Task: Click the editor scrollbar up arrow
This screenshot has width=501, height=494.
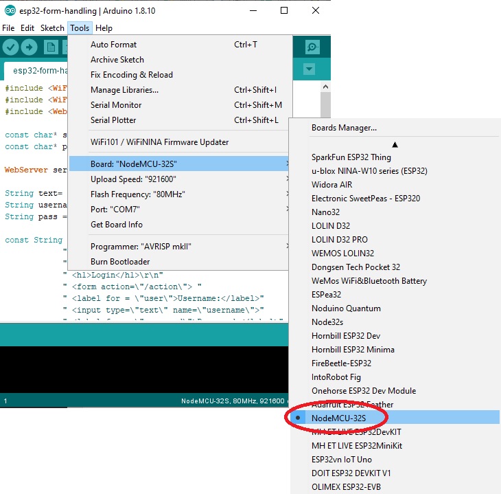Action: point(325,87)
